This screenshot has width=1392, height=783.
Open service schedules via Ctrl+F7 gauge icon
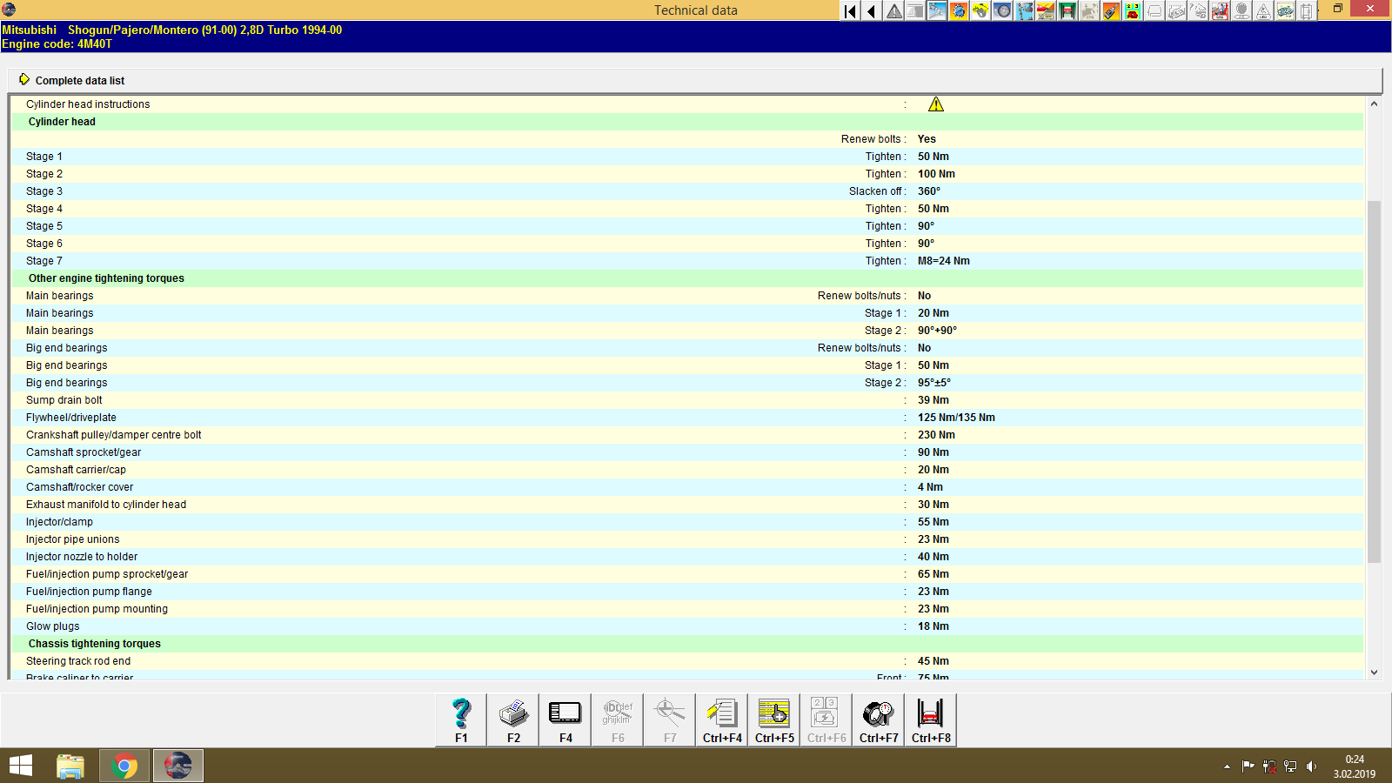[878, 719]
